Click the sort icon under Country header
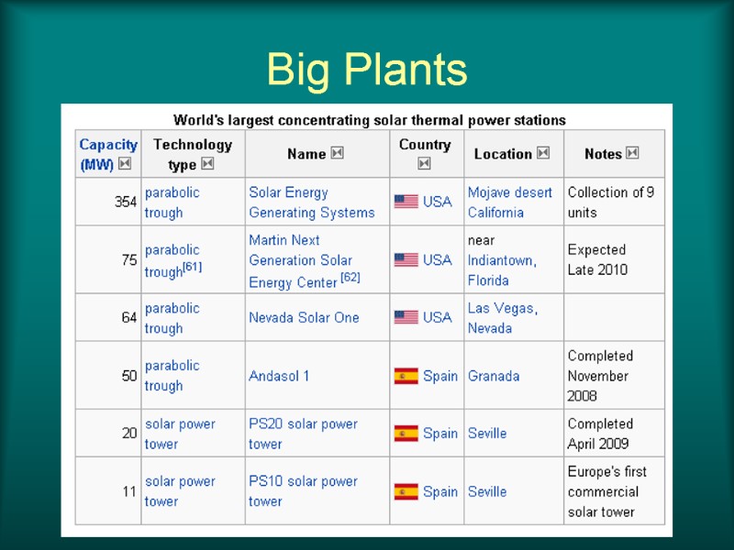This screenshot has height=550, width=734. click(x=424, y=163)
